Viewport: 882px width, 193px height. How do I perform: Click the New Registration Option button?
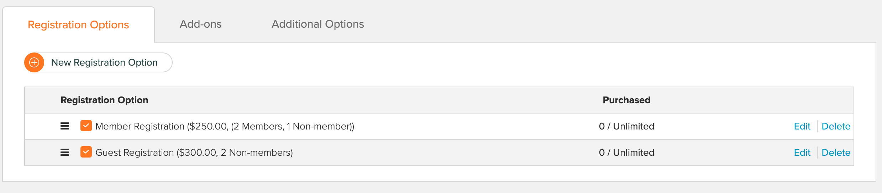pos(98,62)
